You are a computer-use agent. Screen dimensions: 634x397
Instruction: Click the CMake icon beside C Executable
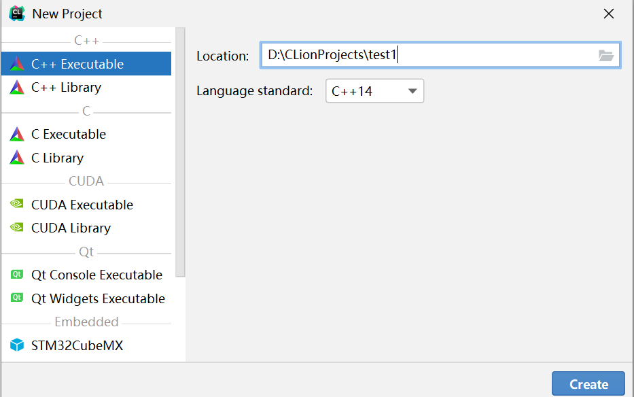pos(17,135)
